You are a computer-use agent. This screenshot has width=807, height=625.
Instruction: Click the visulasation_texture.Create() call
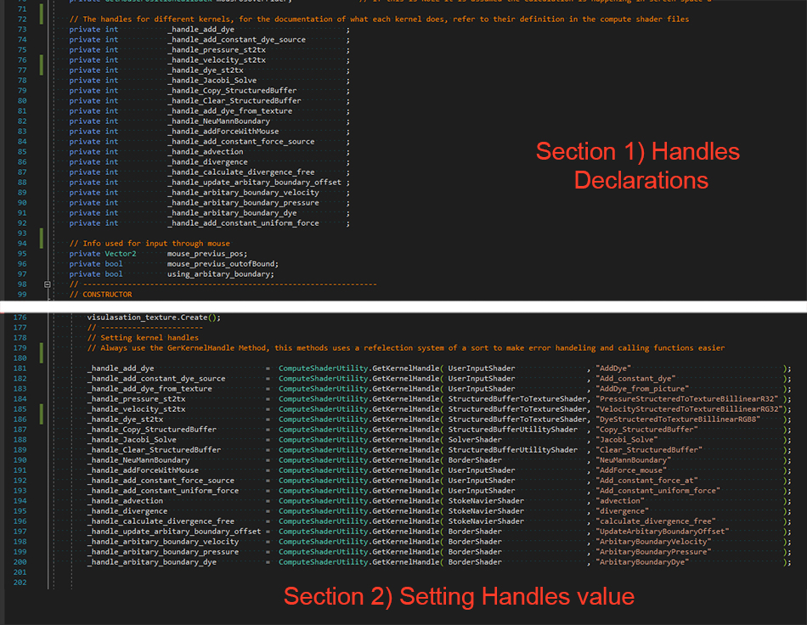coord(154,318)
